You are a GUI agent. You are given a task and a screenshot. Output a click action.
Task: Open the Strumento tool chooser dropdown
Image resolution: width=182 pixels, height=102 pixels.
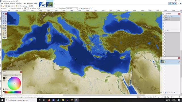point(8,9)
